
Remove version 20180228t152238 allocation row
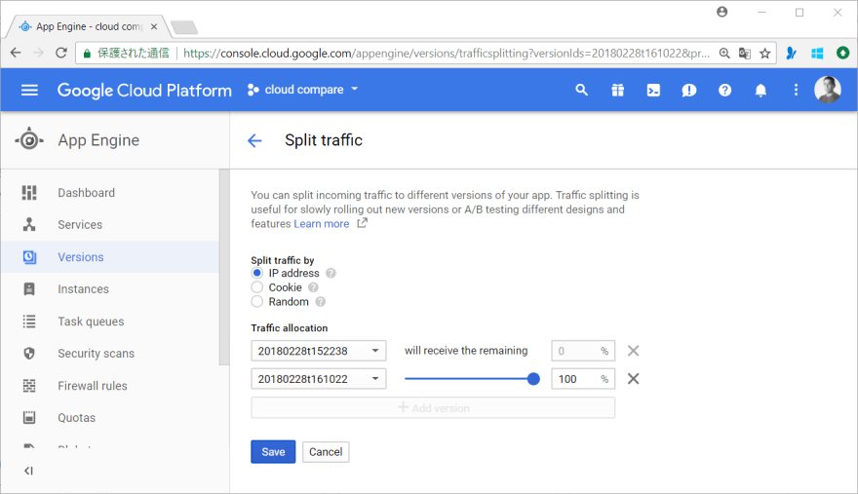[x=633, y=351]
